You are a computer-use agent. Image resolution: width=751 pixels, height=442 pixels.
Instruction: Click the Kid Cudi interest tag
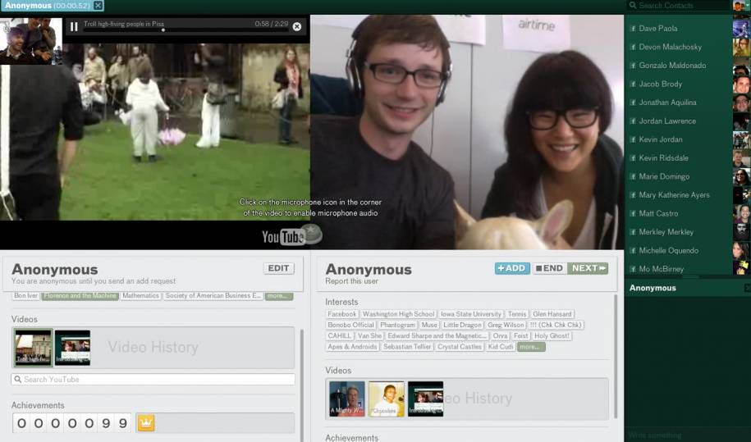pyautogui.click(x=500, y=347)
